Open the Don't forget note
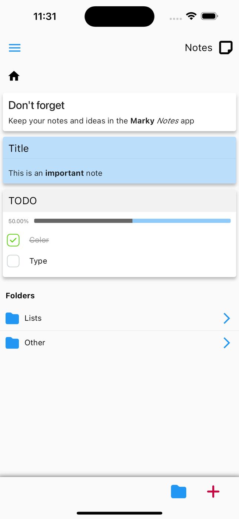 119,112
